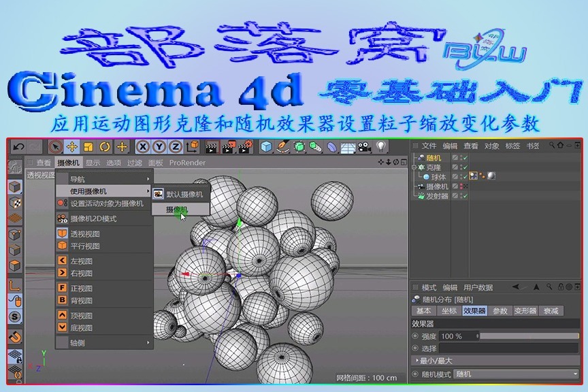Add a light bulb object

click(381, 146)
